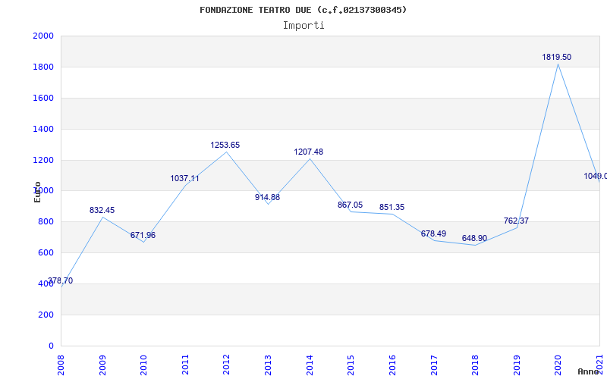Select the 678.49 data label
This screenshot has width=607, height=379.
coord(433,234)
